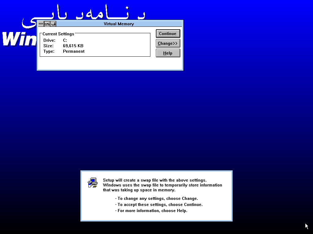Open the Virtual Memory system menu box
The height and width of the screenshot is (234, 313).
41,24
